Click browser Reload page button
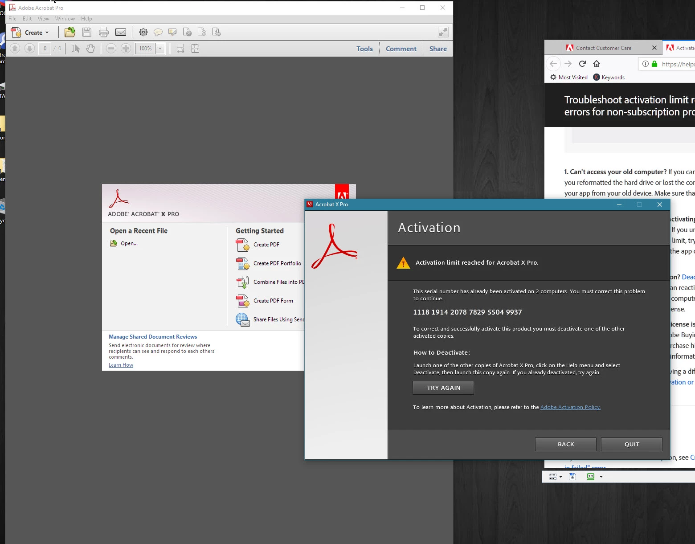 [x=582, y=64]
